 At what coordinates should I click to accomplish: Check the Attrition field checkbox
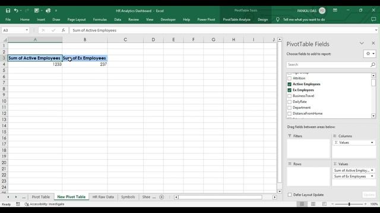(x=289, y=78)
